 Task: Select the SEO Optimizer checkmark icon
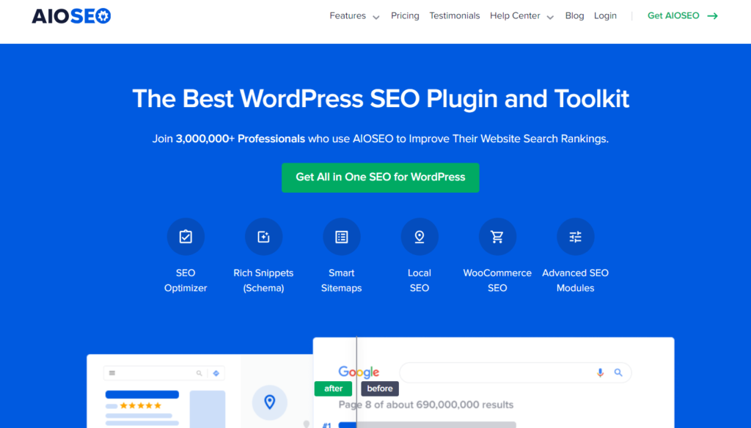click(x=186, y=236)
